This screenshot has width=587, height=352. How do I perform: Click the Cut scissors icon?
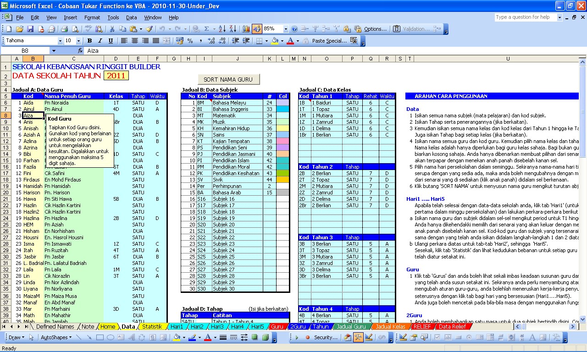point(112,29)
